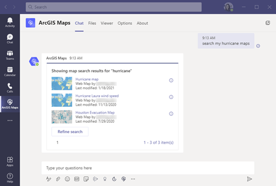Show more apps ellipsis in sidebar
276x186 pixels.
[x=10, y=120]
